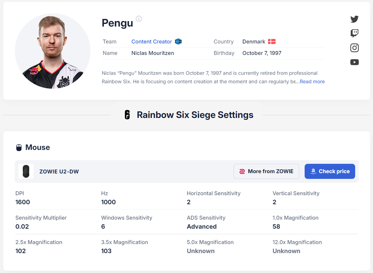Click the camera icon next to Content Creator
Image resolution: width=373 pixels, height=273 pixels.
[x=178, y=42]
